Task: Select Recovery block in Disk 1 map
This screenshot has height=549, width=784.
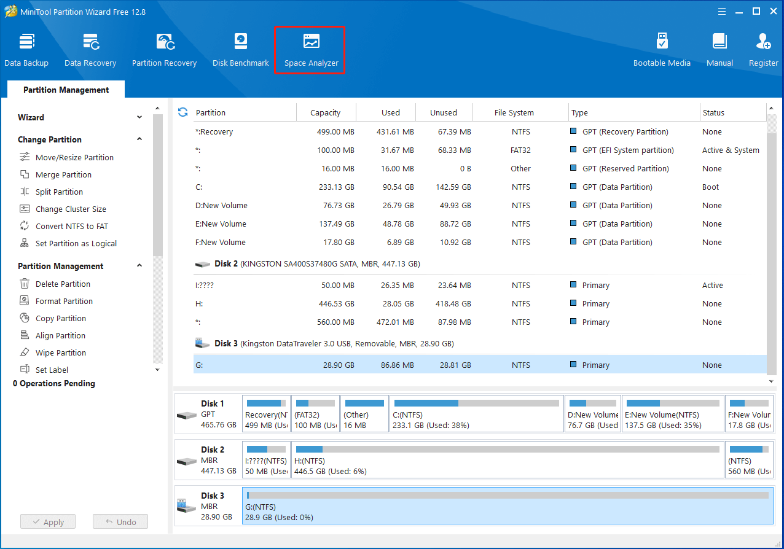Action: (266, 414)
